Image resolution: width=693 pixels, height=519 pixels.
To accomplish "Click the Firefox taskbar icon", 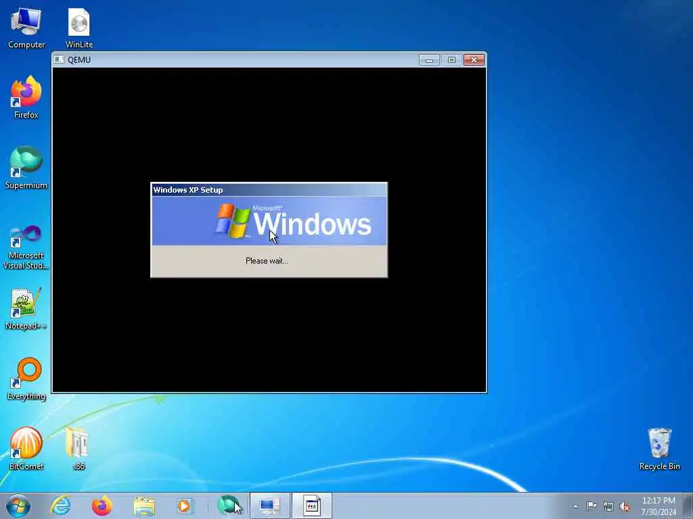I will tap(102, 505).
